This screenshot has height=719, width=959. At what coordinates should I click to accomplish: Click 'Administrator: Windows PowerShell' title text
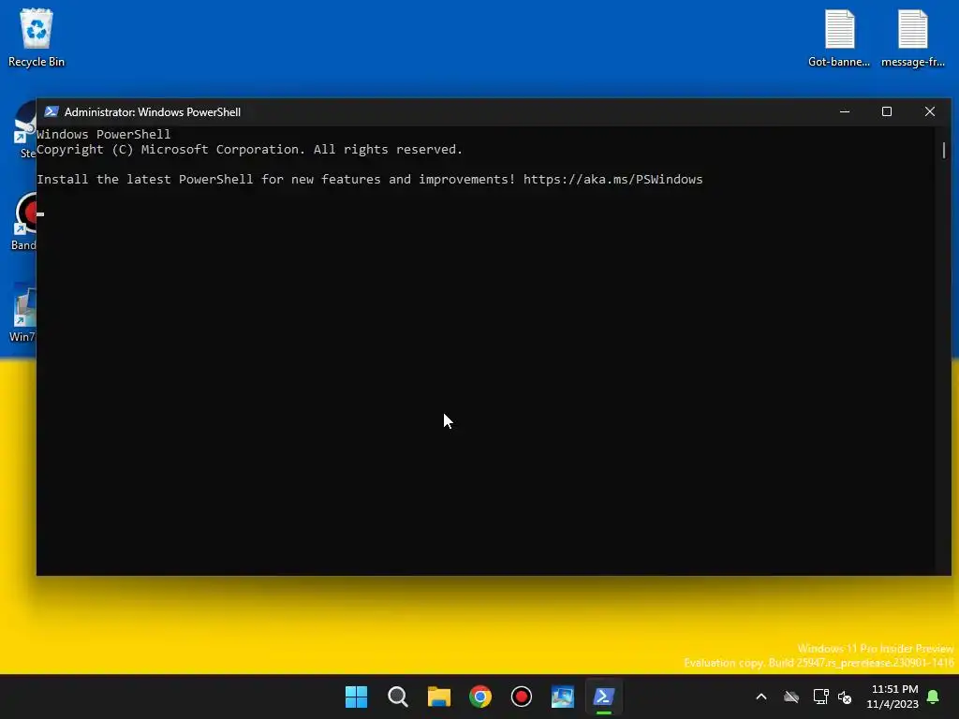tap(153, 112)
